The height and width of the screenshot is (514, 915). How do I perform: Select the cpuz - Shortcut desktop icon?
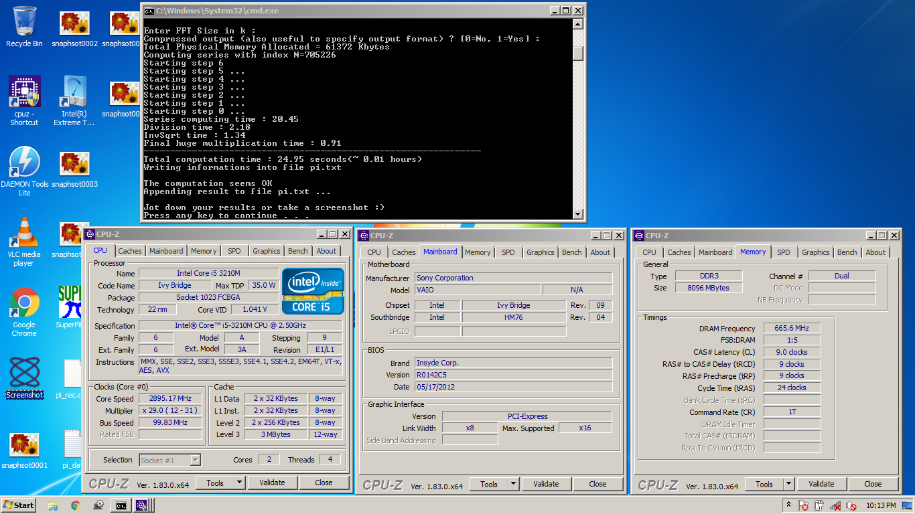24,100
